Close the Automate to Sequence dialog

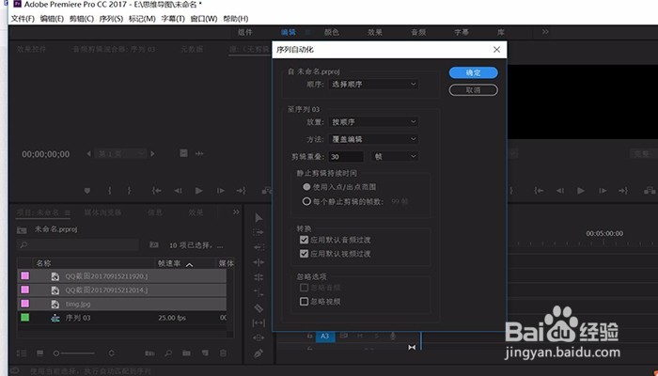coord(497,50)
